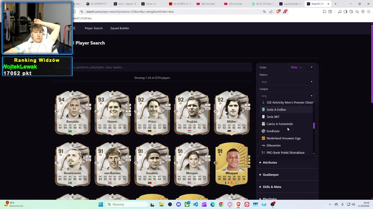The height and width of the screenshot is (209, 373).
Task: Open Eusébio 91 ST player card
Action: tap(152, 164)
